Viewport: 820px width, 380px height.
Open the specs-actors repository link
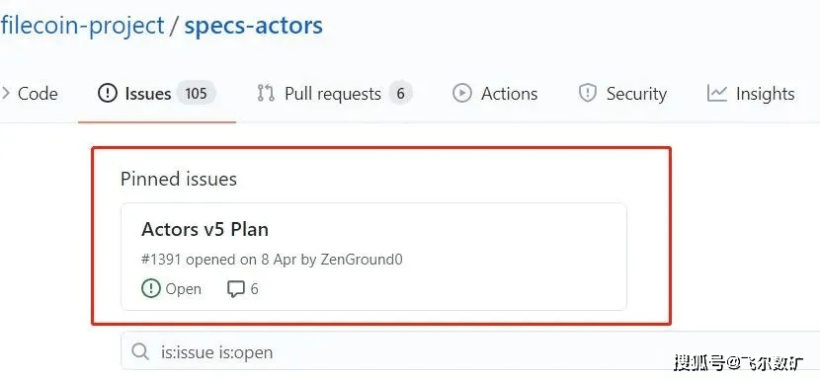tap(254, 26)
